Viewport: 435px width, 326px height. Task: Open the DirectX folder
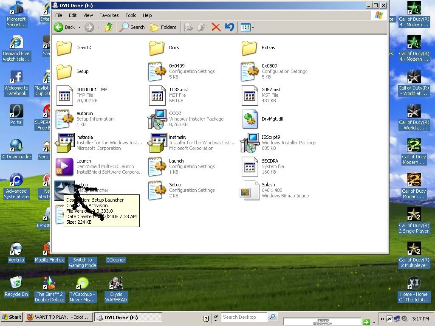(65, 48)
